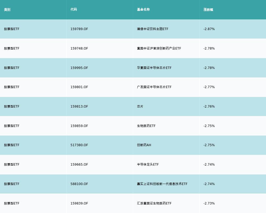266x213 pixels.
Task: Click 股票型ETF category in 588100.OF row
Action: 12,184
